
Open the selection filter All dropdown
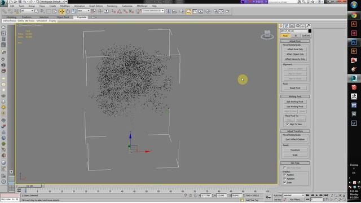[27, 11]
